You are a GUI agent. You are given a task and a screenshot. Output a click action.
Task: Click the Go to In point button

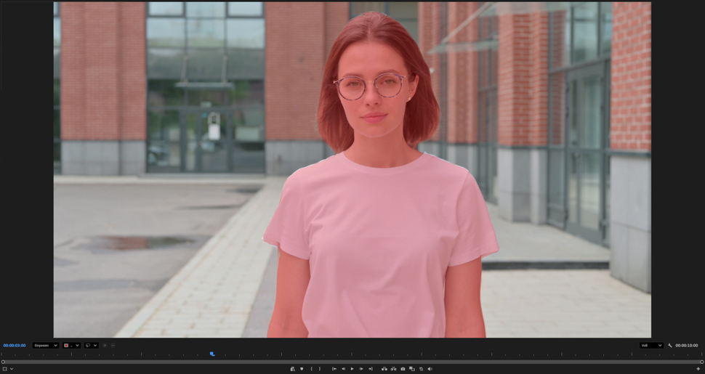pos(334,369)
